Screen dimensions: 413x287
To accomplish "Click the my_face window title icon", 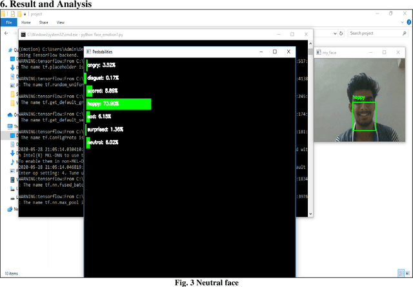I will pos(319,53).
